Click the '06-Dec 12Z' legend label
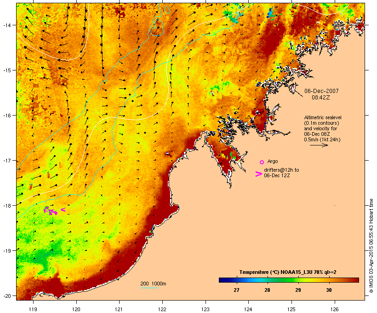Image resolution: width=377 pixels, height=313 pixels. click(x=277, y=175)
